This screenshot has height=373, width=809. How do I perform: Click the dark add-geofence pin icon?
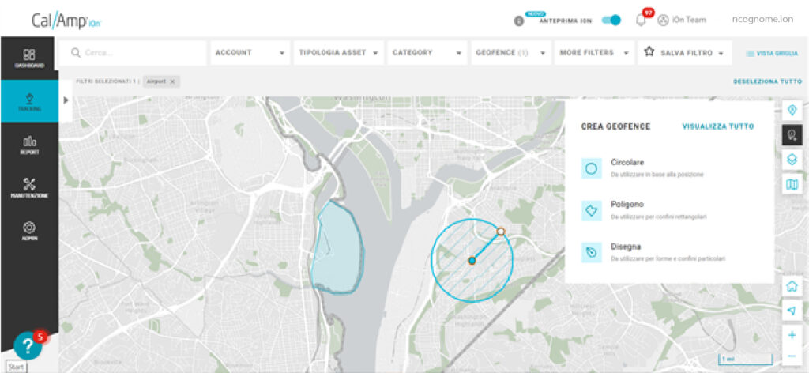click(792, 135)
